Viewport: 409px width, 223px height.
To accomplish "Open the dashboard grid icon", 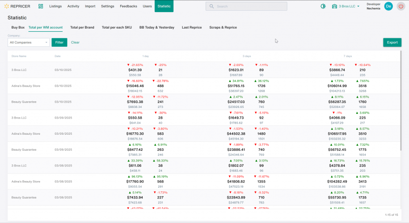I will pyautogui.click(x=41, y=6).
